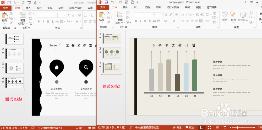
Task: Click Quick Styles (快速样式) icon
Action: pos(243,17)
